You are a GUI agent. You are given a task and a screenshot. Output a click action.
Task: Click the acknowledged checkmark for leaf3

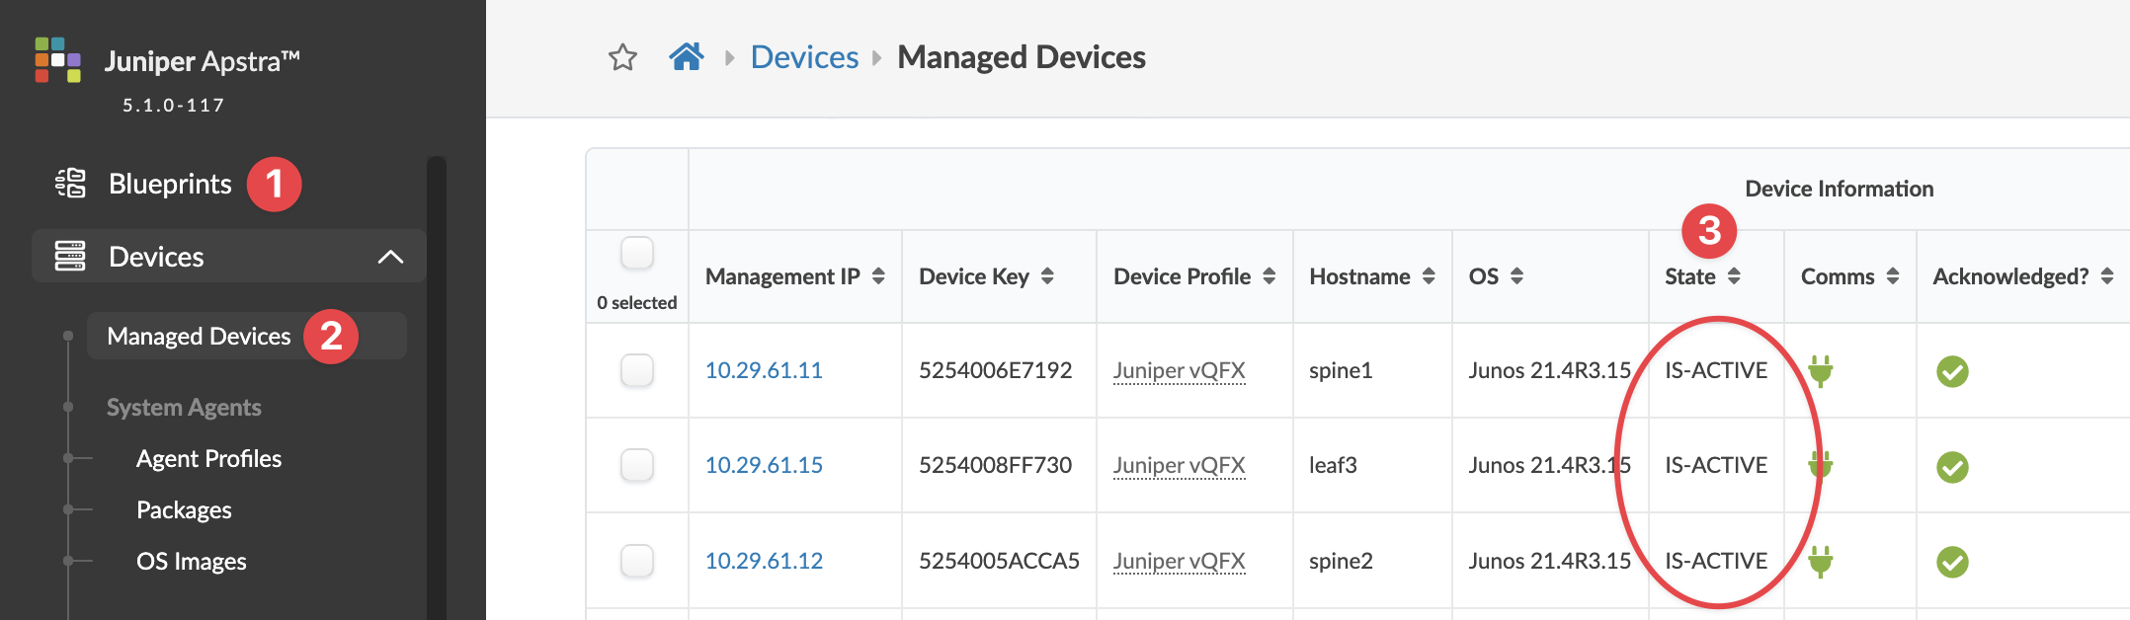(1952, 466)
